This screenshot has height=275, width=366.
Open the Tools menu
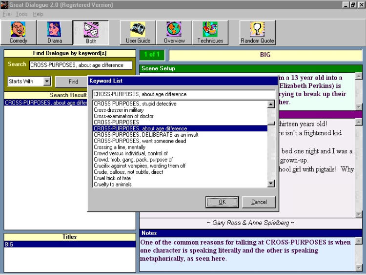point(21,14)
